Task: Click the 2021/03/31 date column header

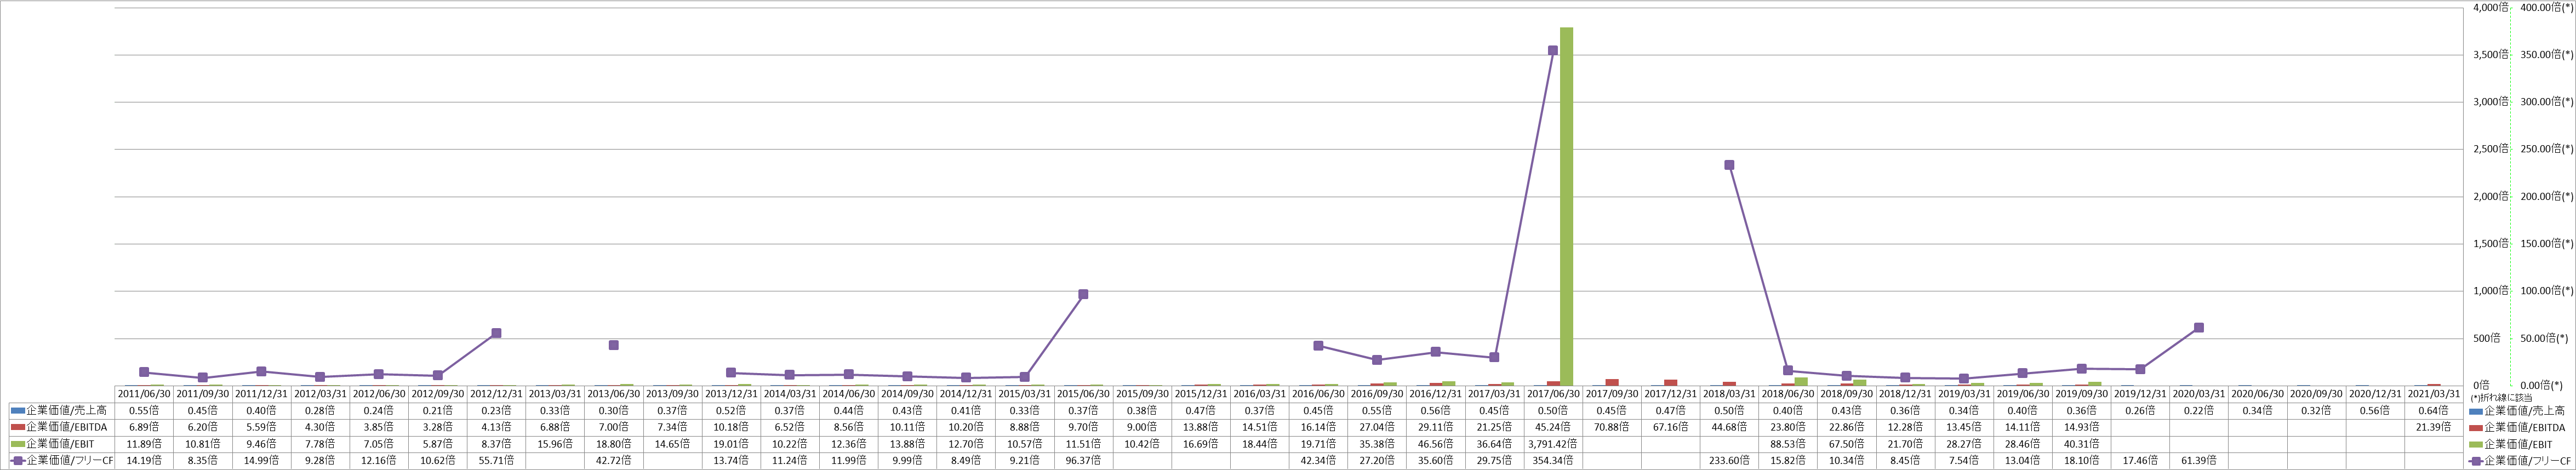Action: (x=2434, y=394)
